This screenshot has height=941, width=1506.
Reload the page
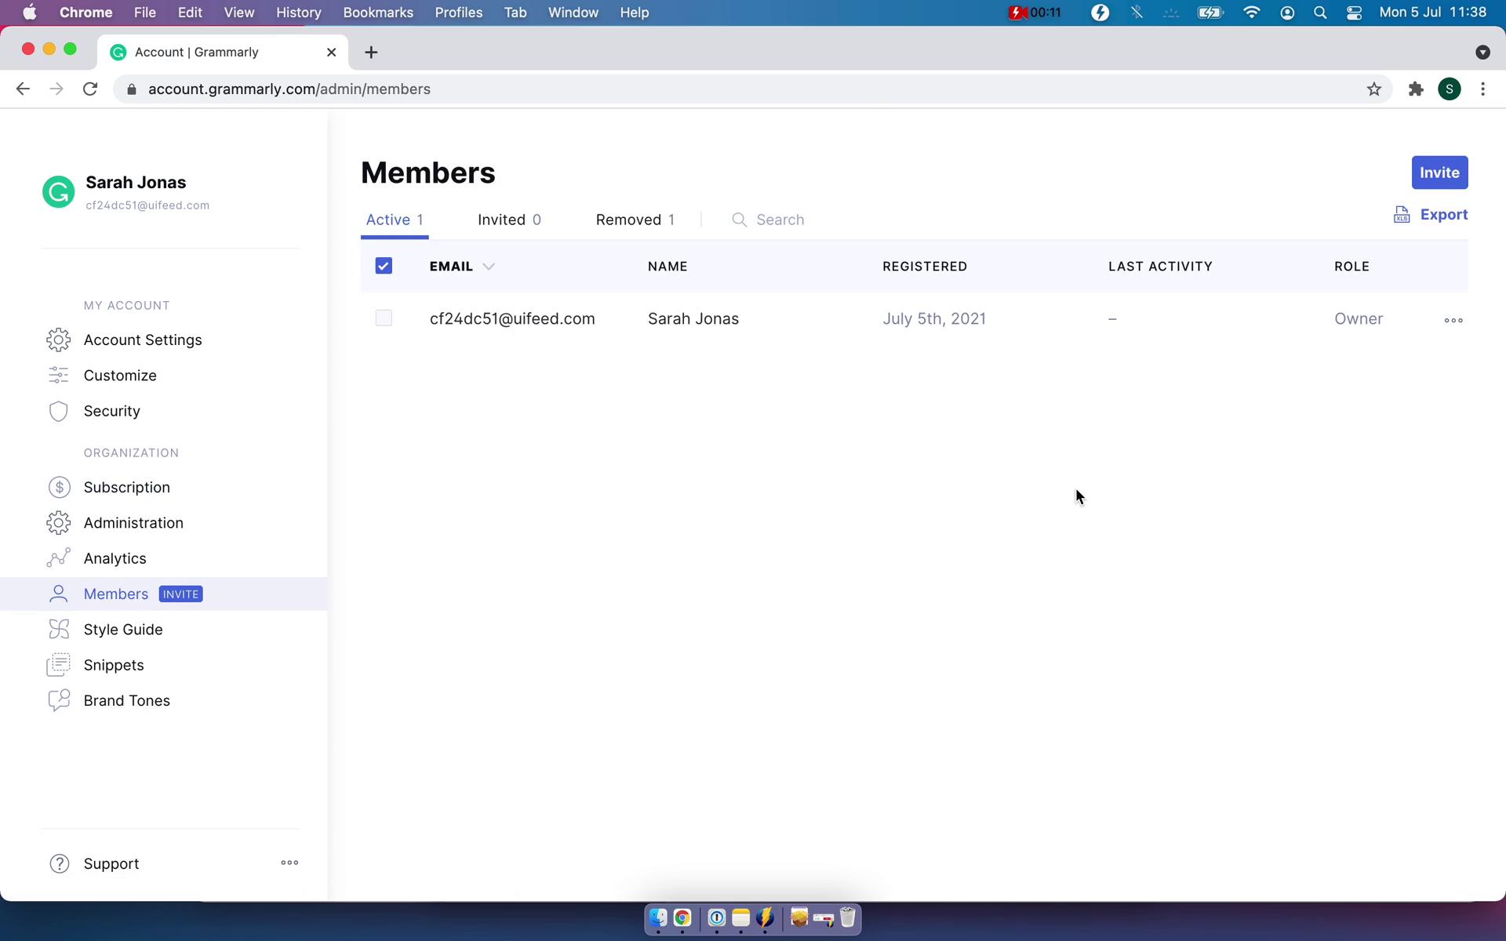tap(90, 89)
